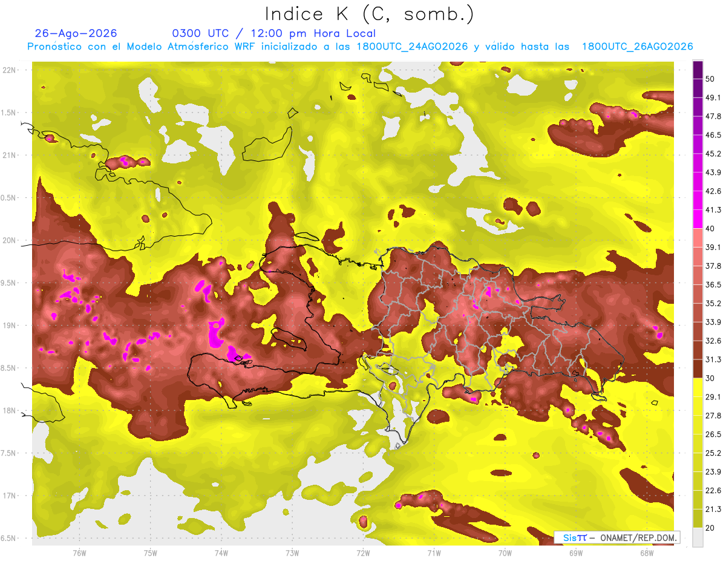
Task: Click the "74W" longitude label
Action: (x=221, y=552)
